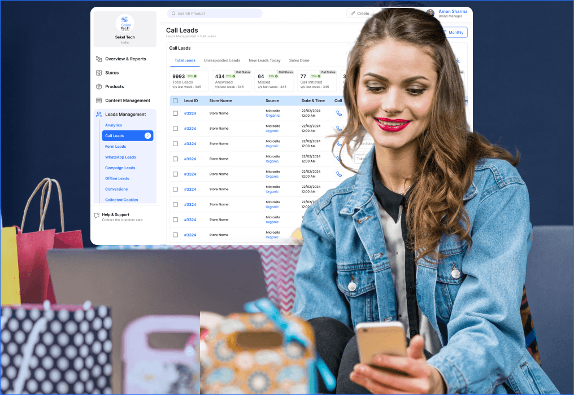
Task: Click the Create button
Action: (360, 14)
